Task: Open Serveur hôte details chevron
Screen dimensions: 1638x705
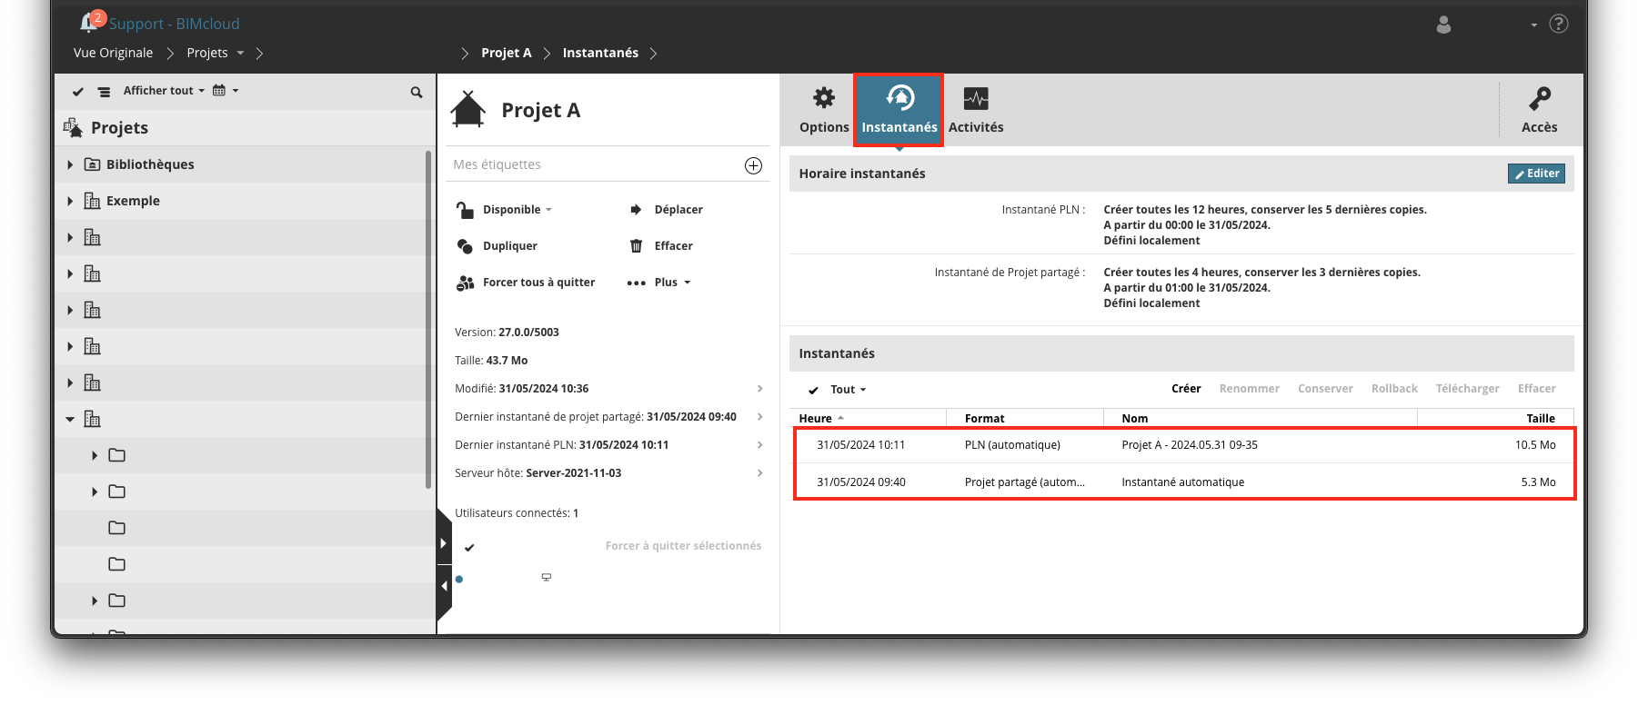Action: (x=759, y=473)
